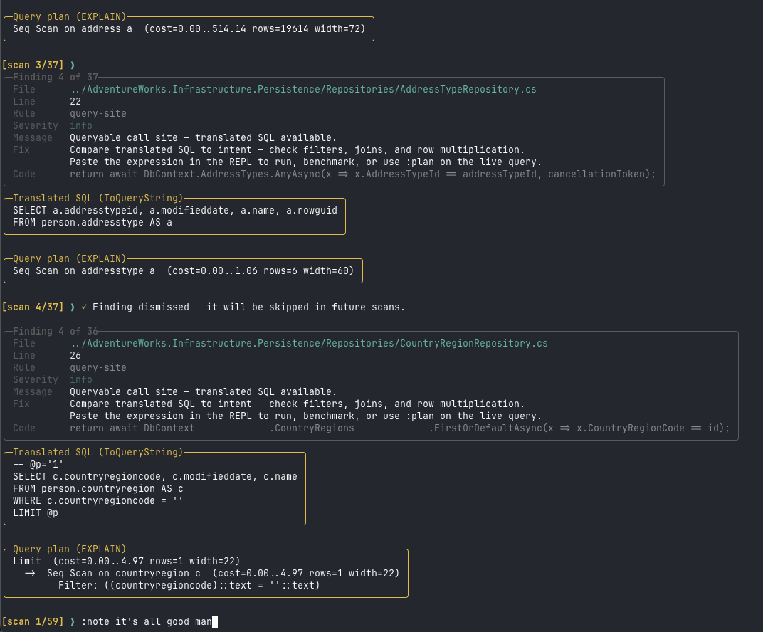The width and height of the screenshot is (763, 632).
Task: Click 'Finding dismissed' confirmation message
Action: point(248,307)
